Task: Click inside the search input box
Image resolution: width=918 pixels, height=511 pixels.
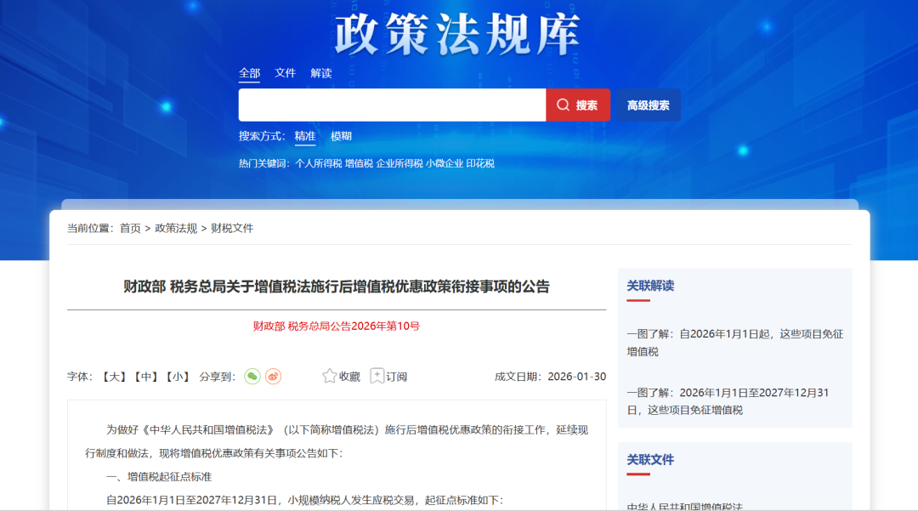Action: point(391,105)
